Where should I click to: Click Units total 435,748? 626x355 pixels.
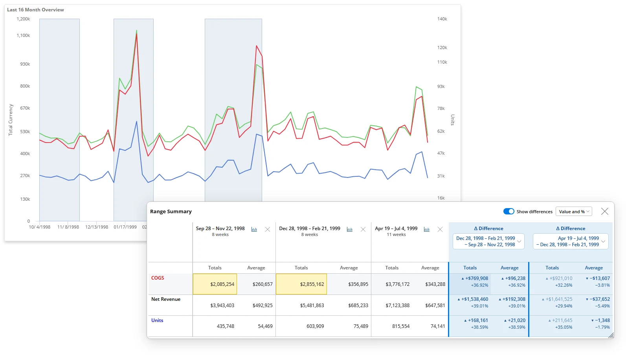226,326
